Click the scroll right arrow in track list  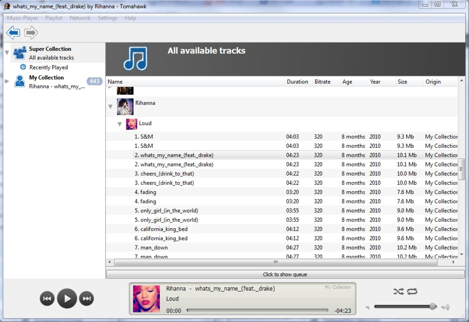click(454, 262)
